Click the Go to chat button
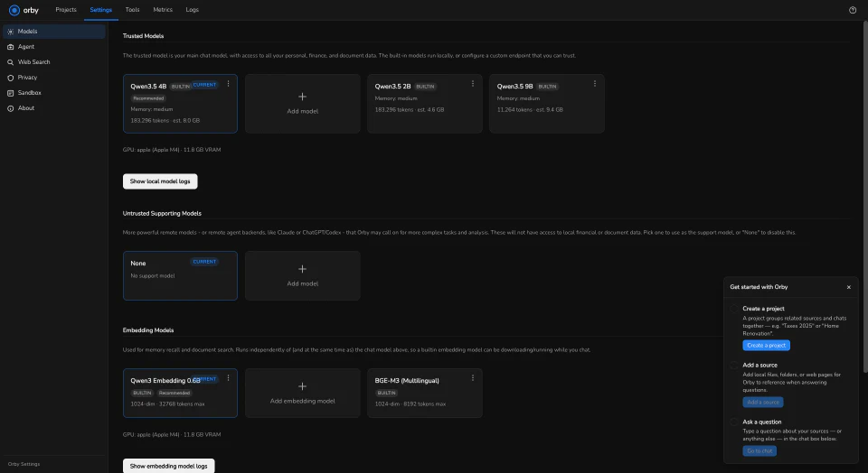This screenshot has height=473, width=868. tap(759, 451)
